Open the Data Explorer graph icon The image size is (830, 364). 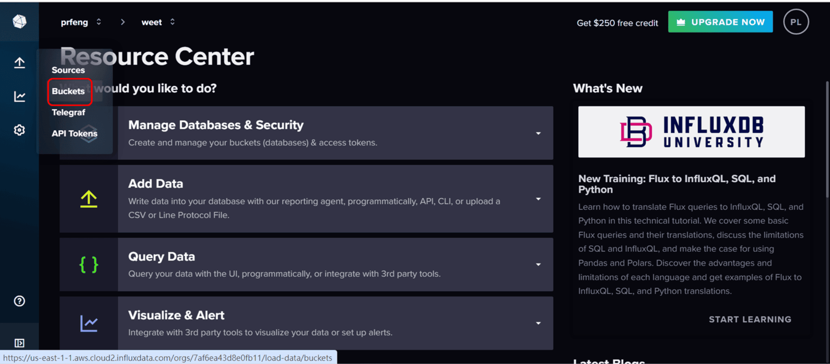coord(19,97)
